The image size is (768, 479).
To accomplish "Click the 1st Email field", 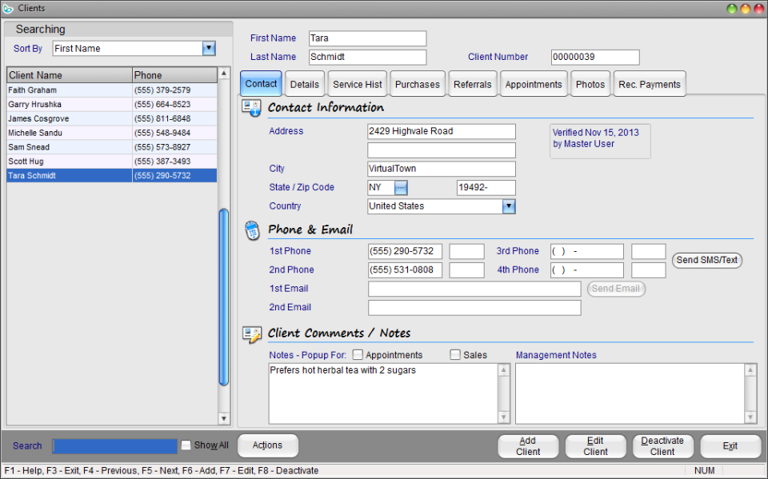I will [x=474, y=289].
